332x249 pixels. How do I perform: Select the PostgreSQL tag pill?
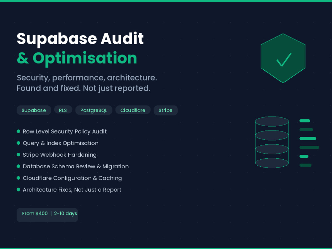pyautogui.click(x=94, y=110)
